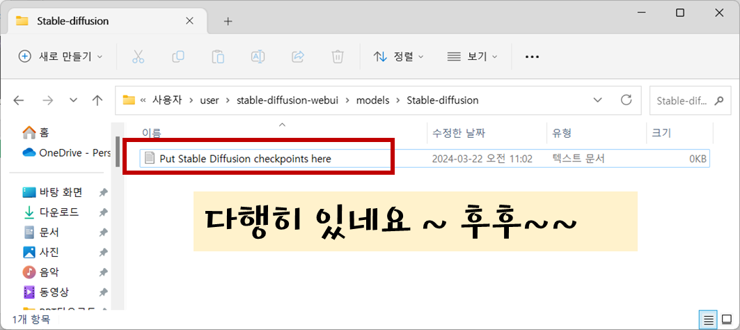This screenshot has width=740, height=330.
Task: Go up one folder level arrow
Action: tap(97, 100)
